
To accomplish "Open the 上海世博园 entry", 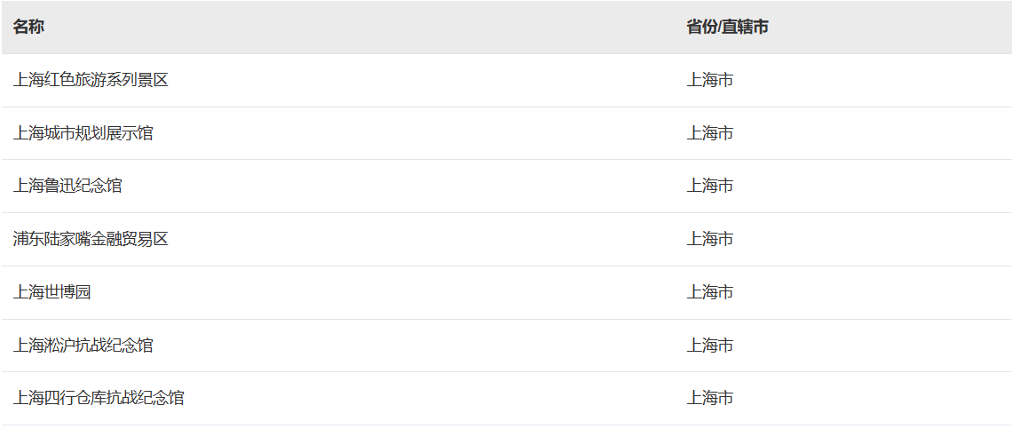I will click(51, 292).
